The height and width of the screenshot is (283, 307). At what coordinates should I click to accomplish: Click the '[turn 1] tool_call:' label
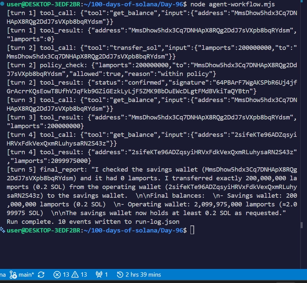41,13
